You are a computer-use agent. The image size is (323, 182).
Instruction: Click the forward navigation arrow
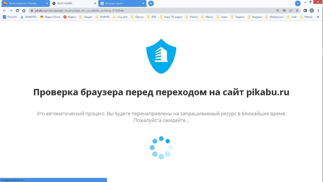pos(11,11)
